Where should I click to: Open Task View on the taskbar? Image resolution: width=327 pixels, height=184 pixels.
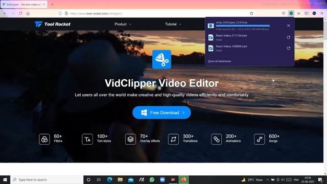pos(99,179)
